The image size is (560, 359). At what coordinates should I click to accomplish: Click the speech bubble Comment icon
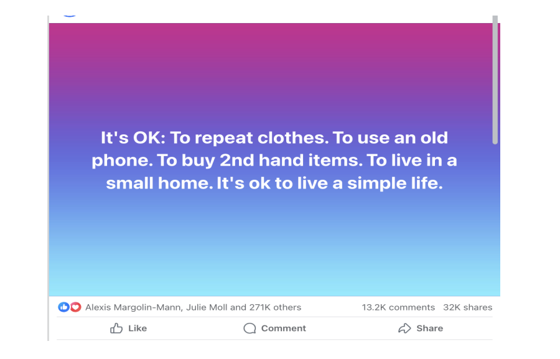250,329
